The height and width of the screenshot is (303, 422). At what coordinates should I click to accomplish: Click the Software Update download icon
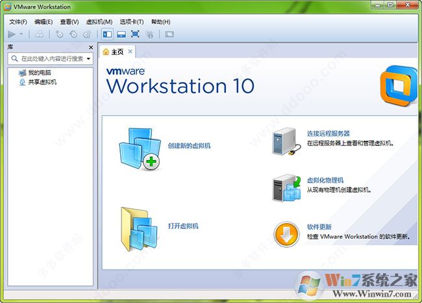pos(286,234)
